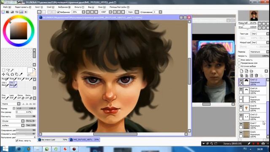Adjust the Мин размер slider

(x=24, y=112)
